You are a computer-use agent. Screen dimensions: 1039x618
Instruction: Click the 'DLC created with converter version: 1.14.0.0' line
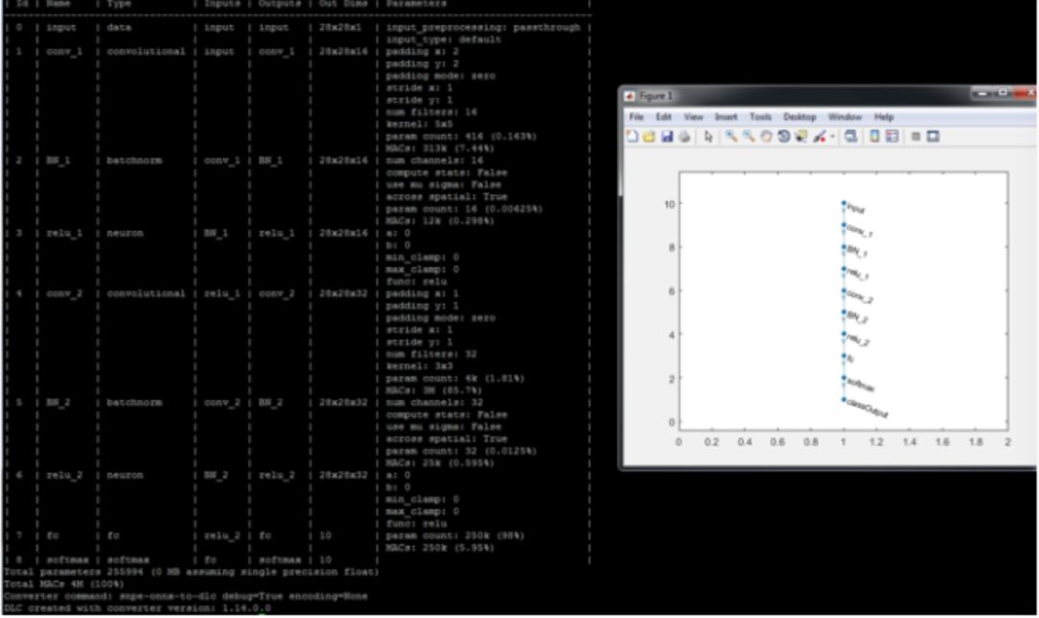[x=138, y=608]
